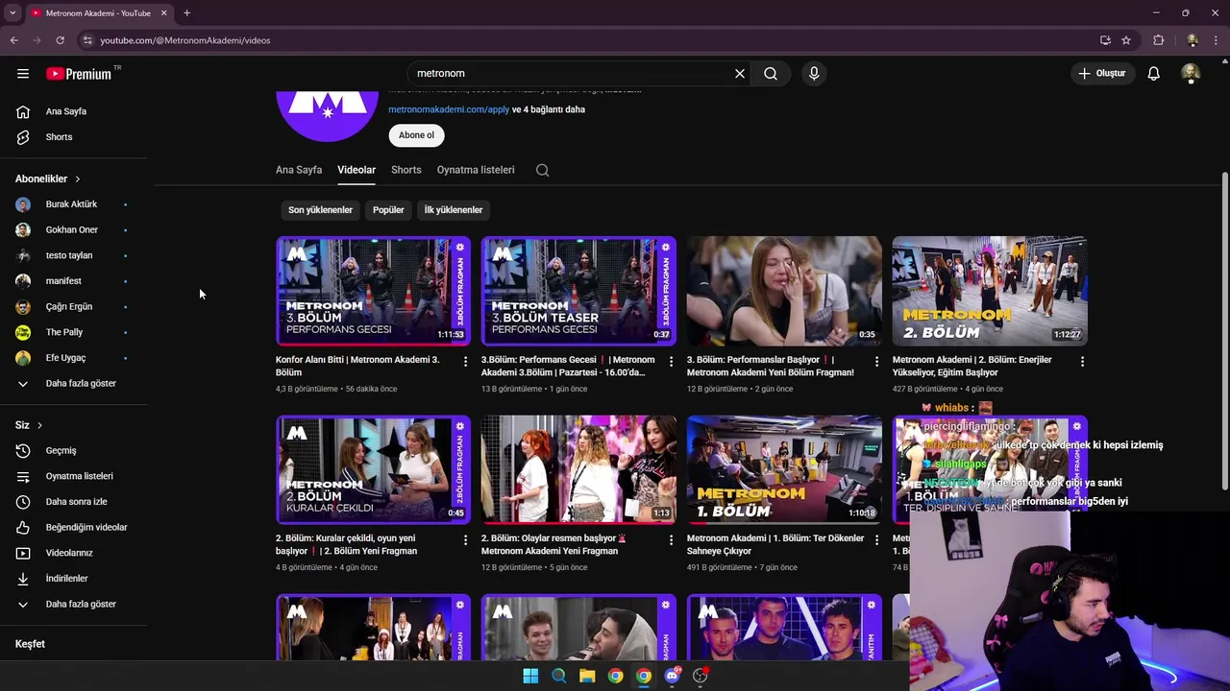The image size is (1230, 691).
Task: Open Windows Start menu on taskbar
Action: click(530, 676)
